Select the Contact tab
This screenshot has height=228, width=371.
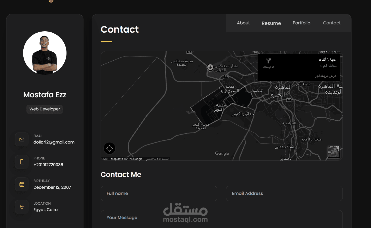point(332,23)
